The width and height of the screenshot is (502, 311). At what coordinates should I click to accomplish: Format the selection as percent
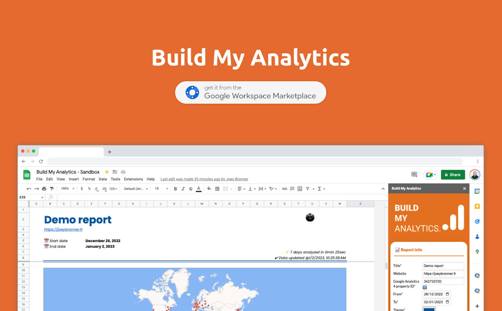point(89,189)
